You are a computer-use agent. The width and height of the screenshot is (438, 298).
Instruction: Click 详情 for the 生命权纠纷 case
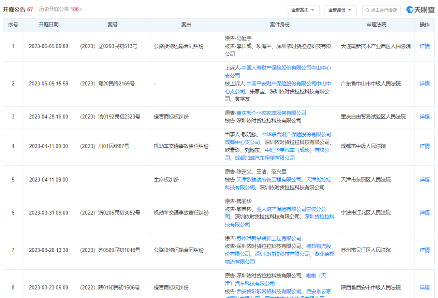coord(425,180)
